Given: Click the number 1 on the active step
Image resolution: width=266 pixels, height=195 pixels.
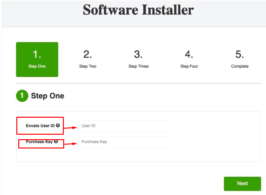Looking at the screenshot, I should coord(37,55).
